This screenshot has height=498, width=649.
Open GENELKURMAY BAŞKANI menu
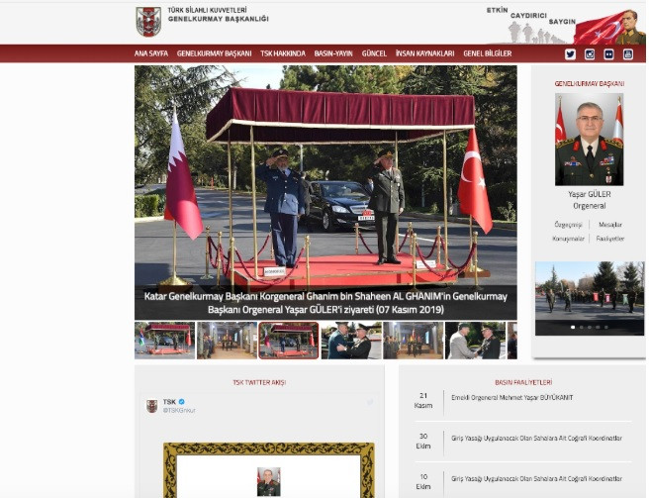click(x=214, y=53)
